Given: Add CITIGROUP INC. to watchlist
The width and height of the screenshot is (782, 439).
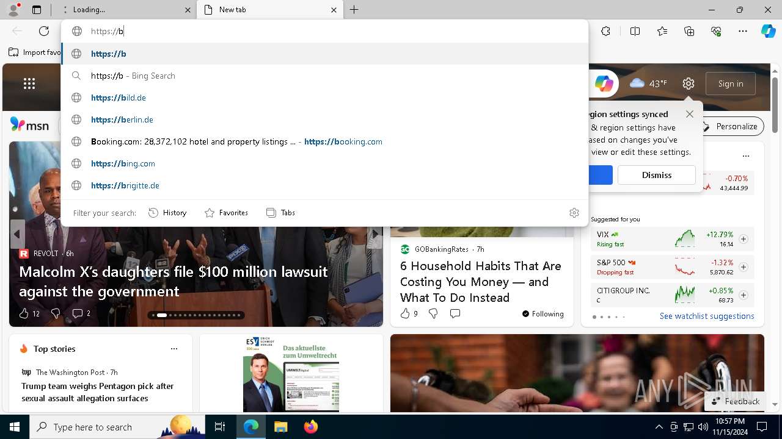Looking at the screenshot, I should point(744,295).
